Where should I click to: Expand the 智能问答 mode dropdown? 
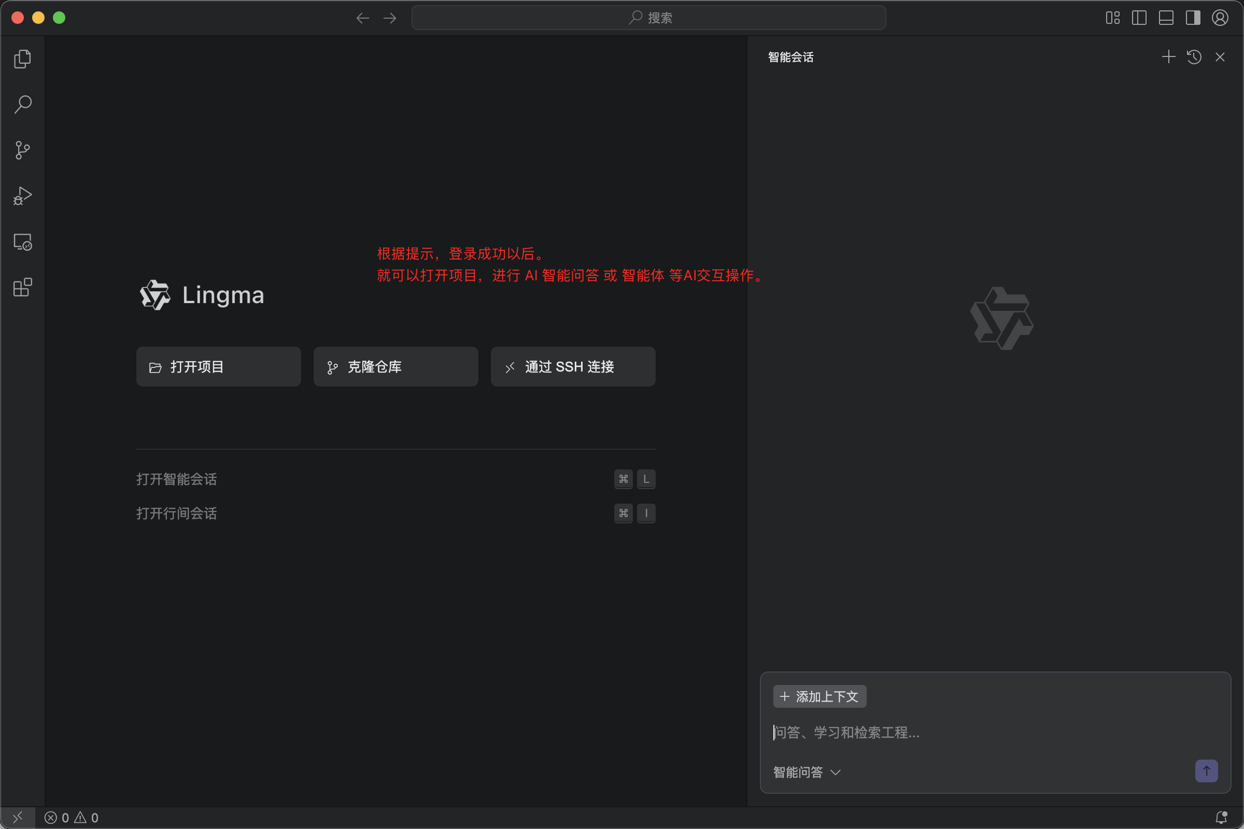[x=807, y=772]
